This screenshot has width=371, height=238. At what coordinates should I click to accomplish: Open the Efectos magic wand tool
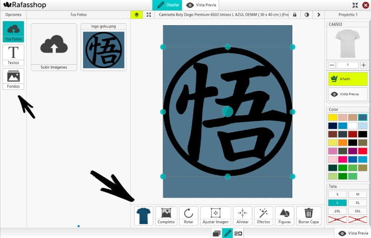tap(263, 216)
